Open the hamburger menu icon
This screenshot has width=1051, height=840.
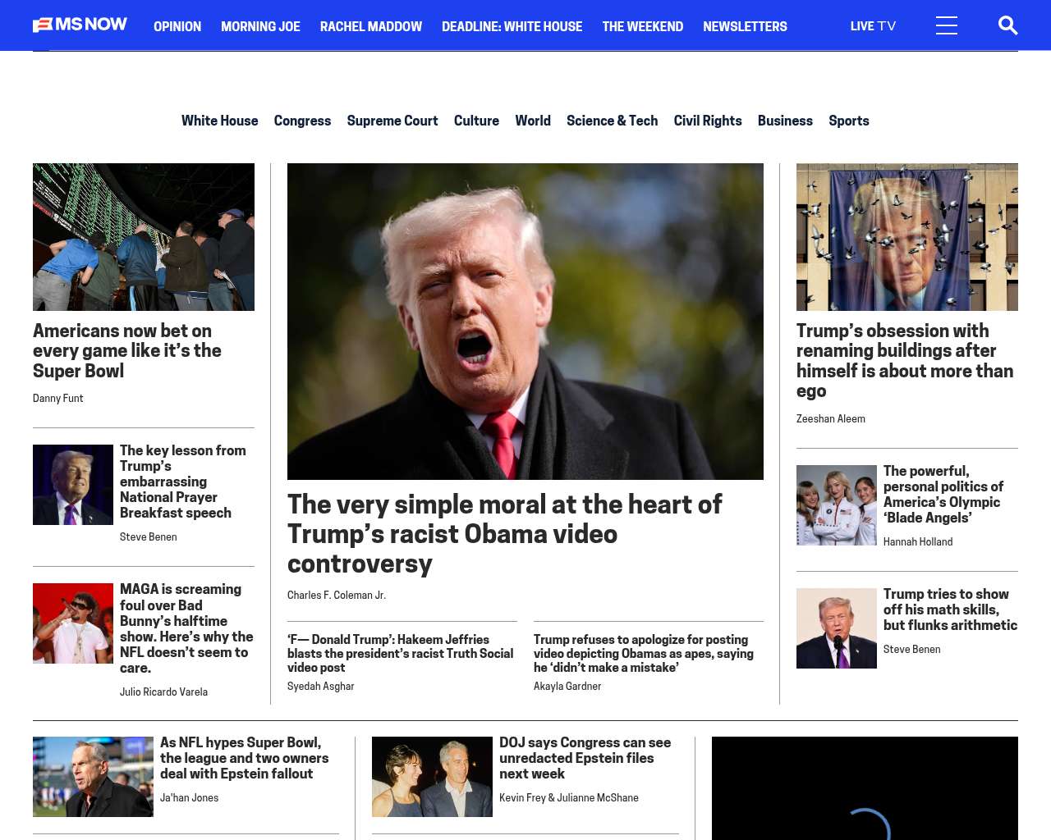[x=946, y=25]
